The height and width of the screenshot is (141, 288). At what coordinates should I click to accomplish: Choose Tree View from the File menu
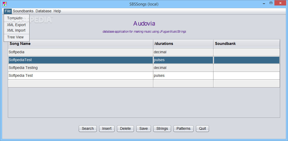(x=16, y=37)
